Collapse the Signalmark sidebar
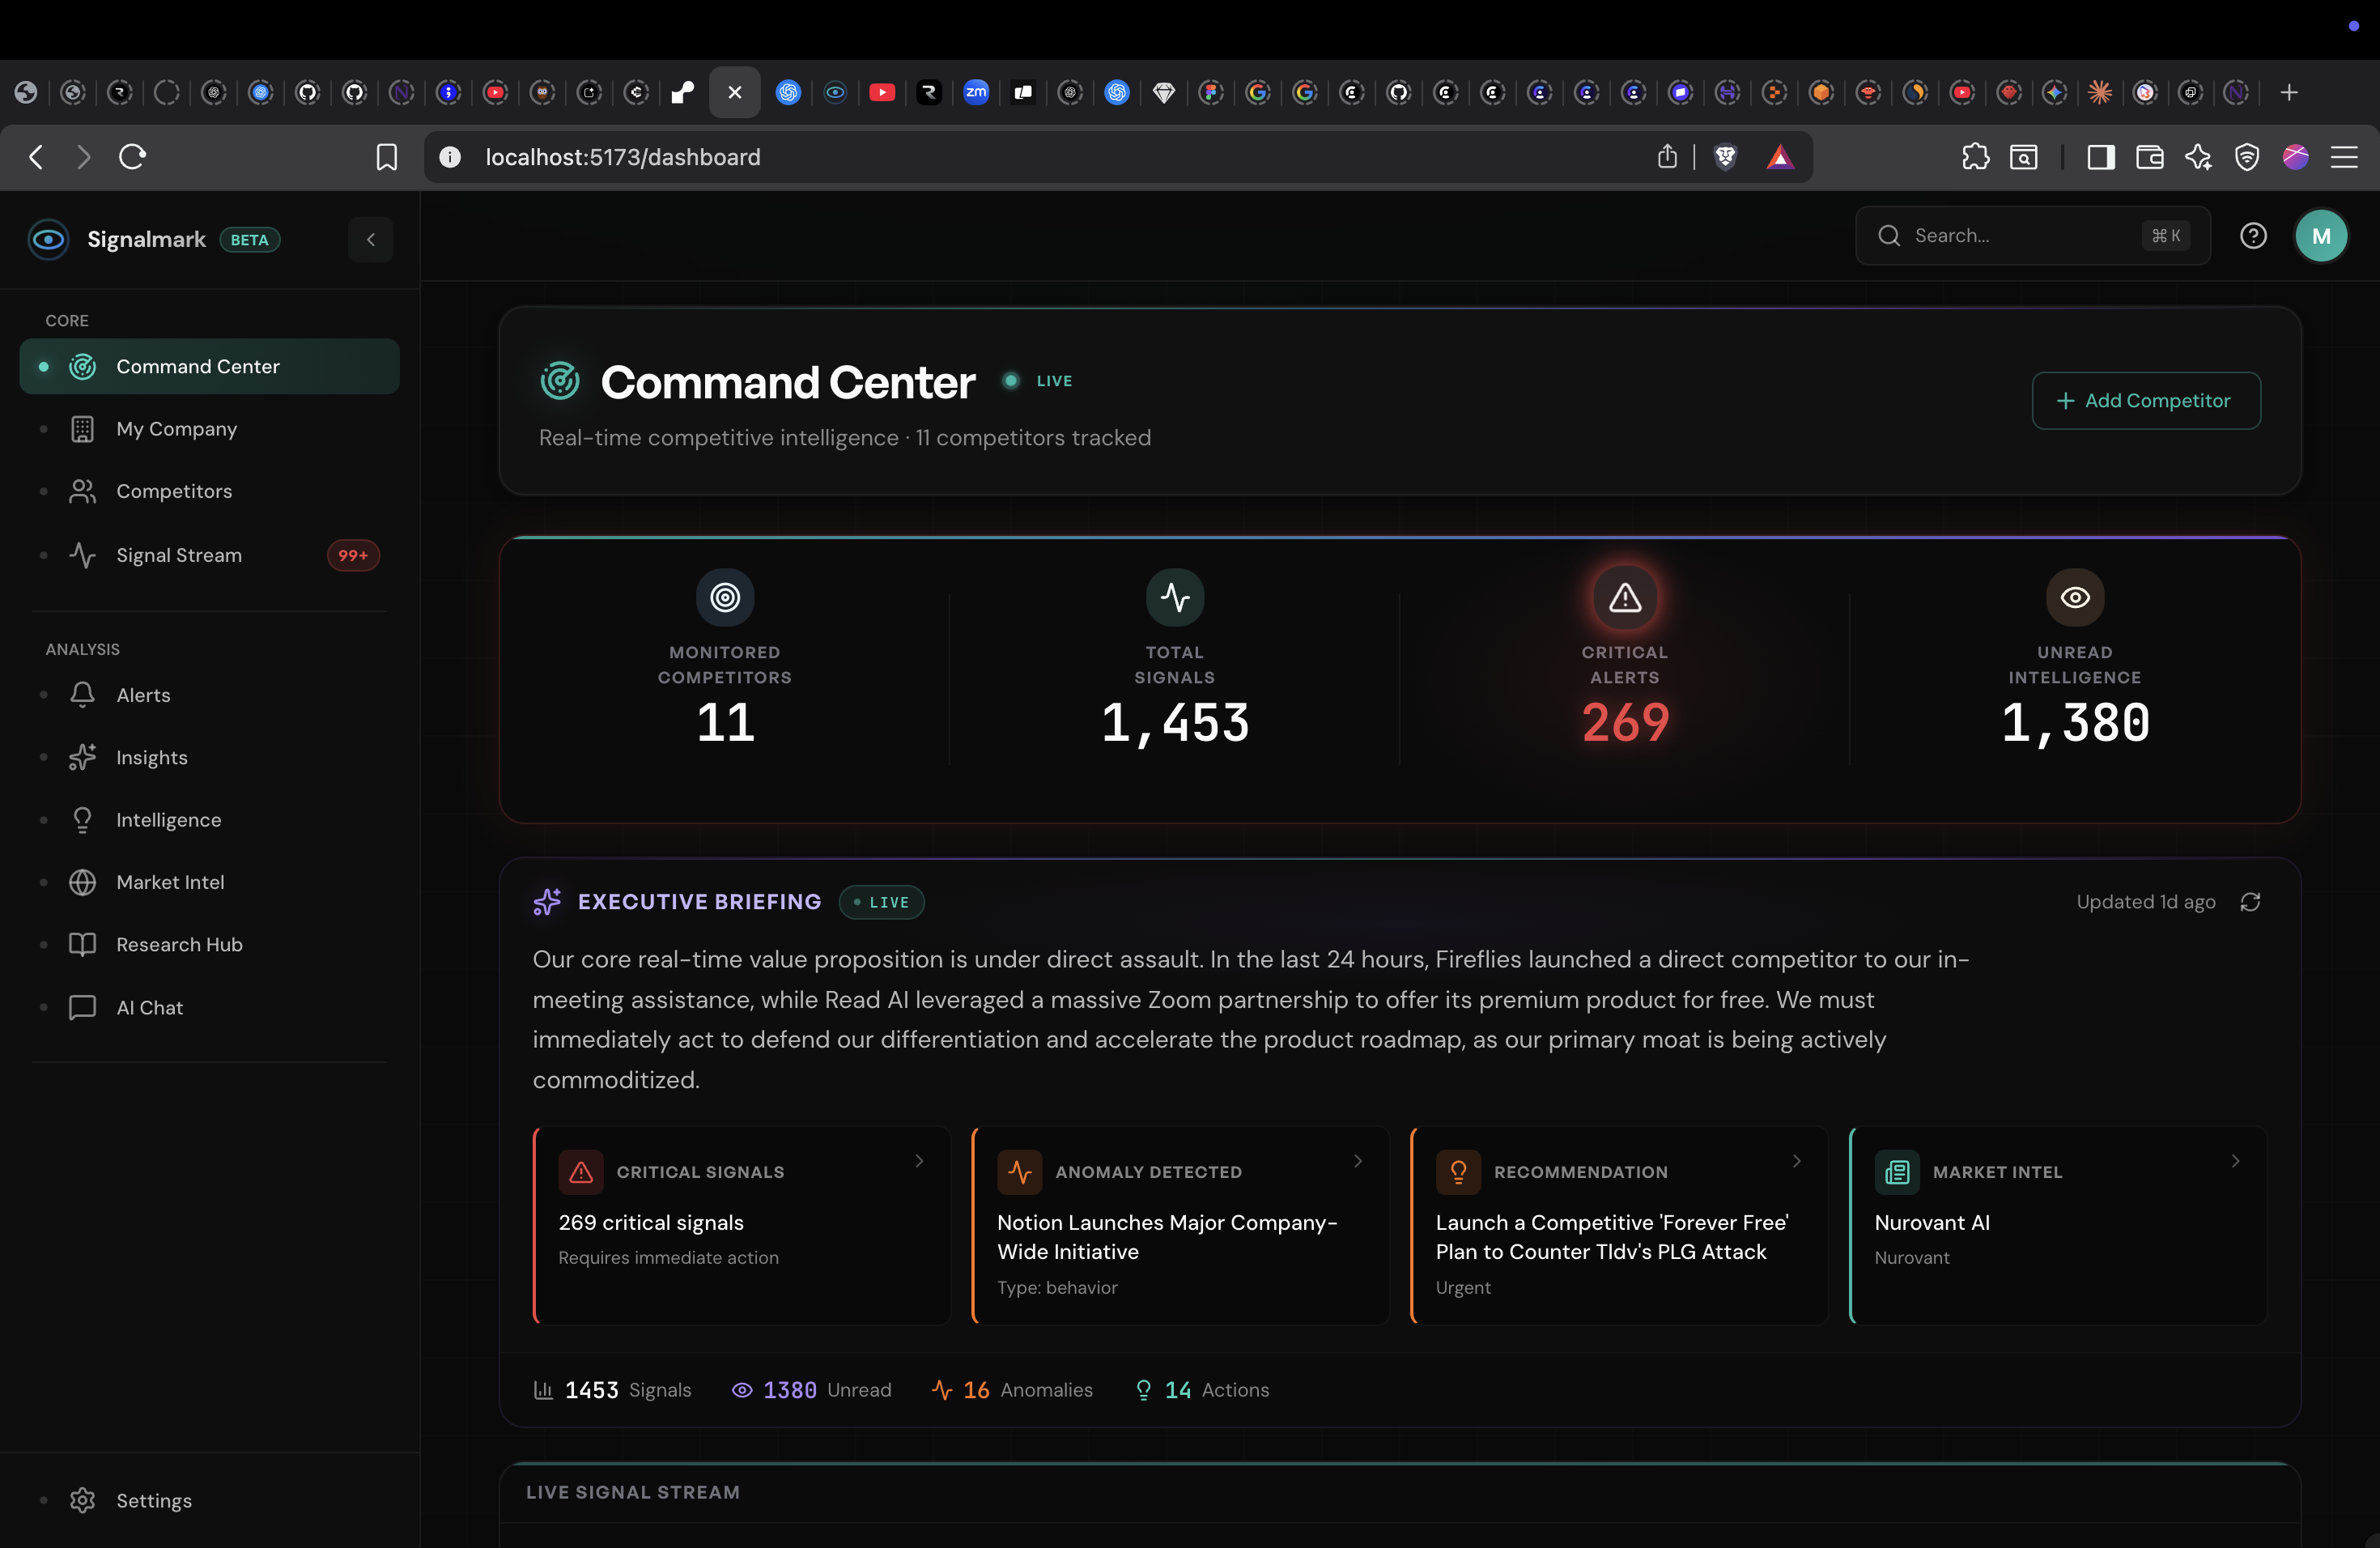 [370, 239]
